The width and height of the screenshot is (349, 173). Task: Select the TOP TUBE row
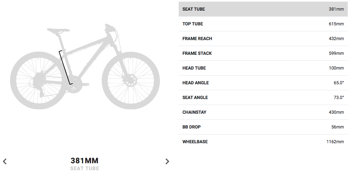pyautogui.click(x=263, y=24)
